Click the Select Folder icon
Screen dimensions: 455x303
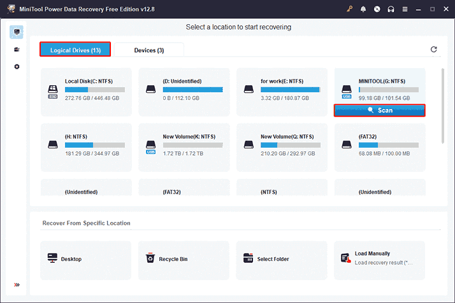pos(248,258)
